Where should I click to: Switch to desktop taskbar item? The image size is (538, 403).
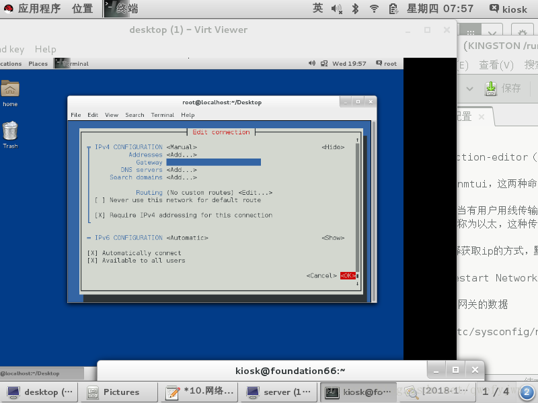click(39, 392)
